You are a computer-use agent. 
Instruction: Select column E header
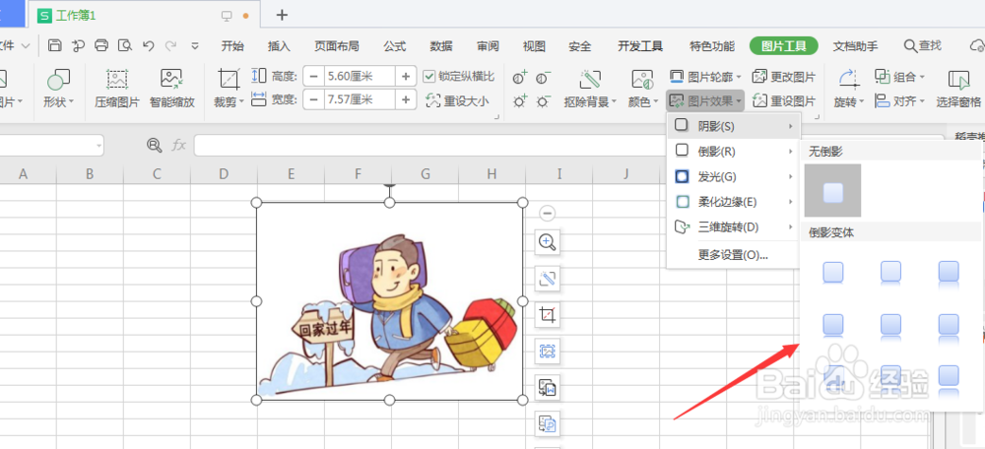click(291, 174)
